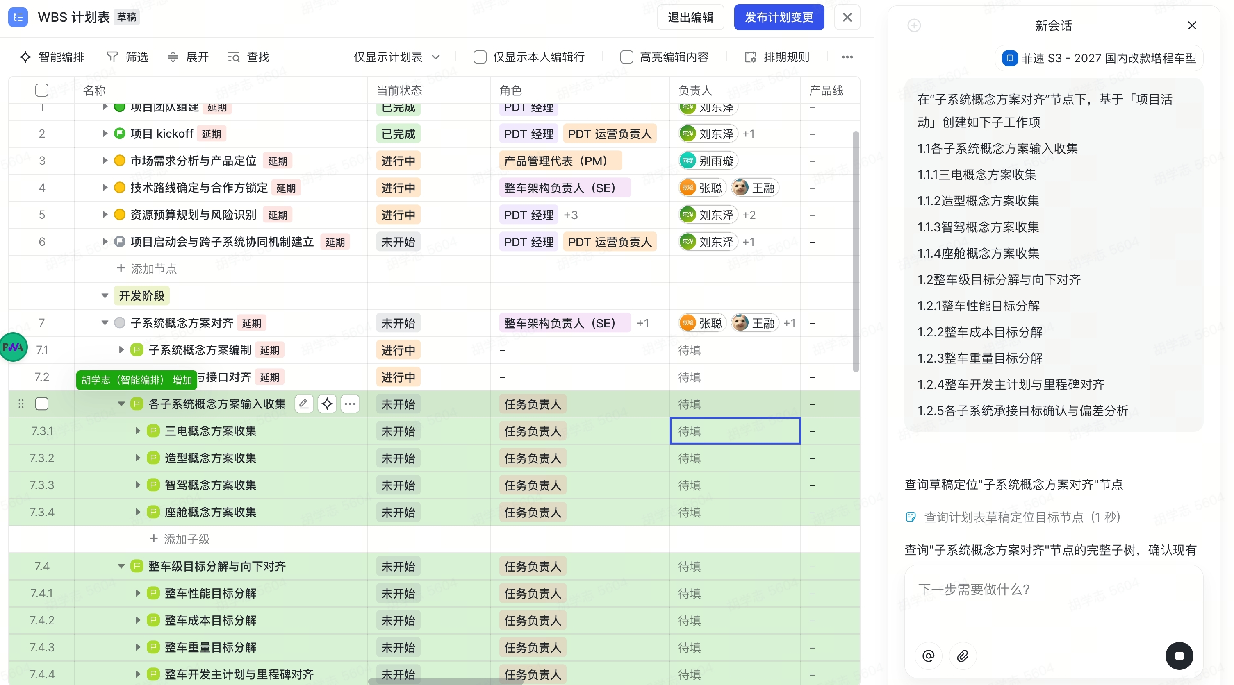
Task: Stop the AI response generation
Action: (x=1179, y=656)
